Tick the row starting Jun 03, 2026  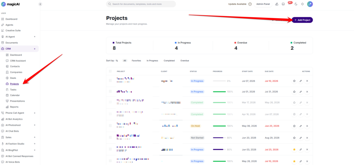pos(110,149)
